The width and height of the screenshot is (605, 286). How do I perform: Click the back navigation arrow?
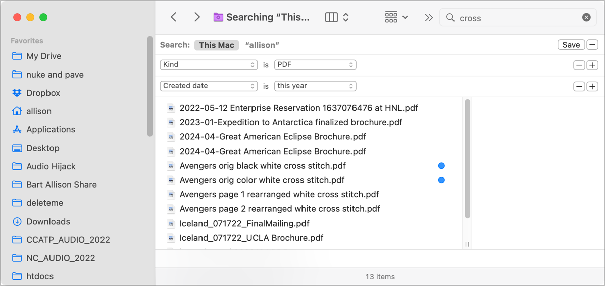coord(174,17)
